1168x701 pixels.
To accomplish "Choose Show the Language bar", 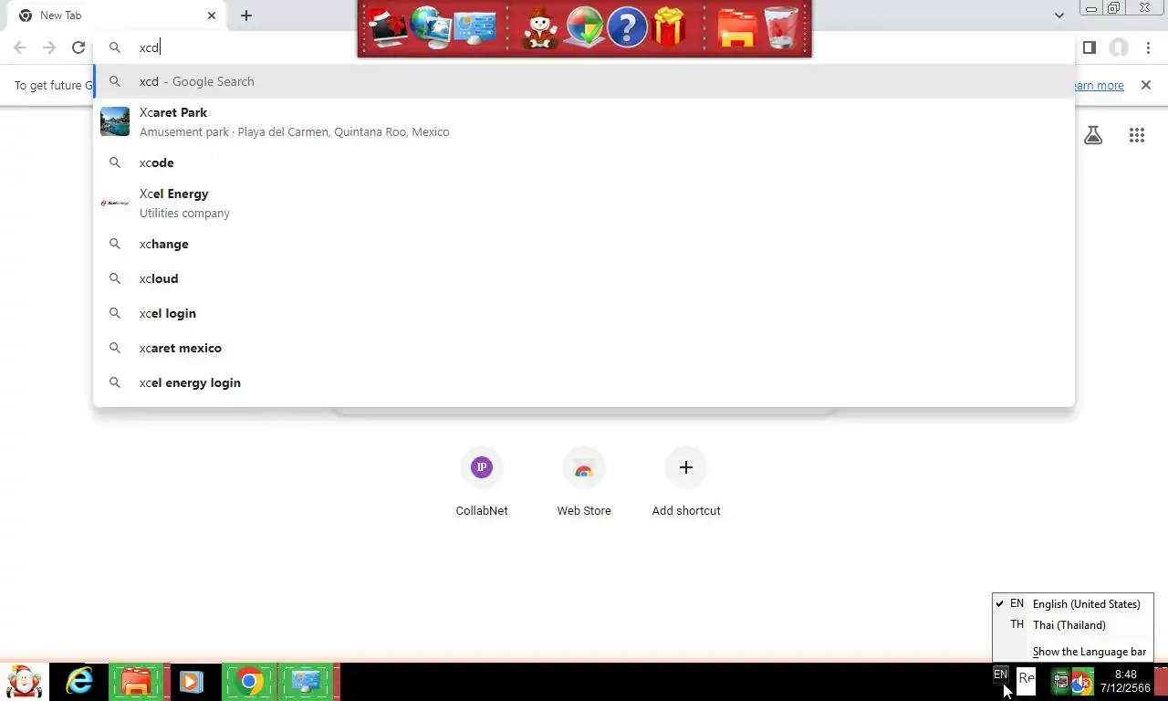I will 1073,652.
